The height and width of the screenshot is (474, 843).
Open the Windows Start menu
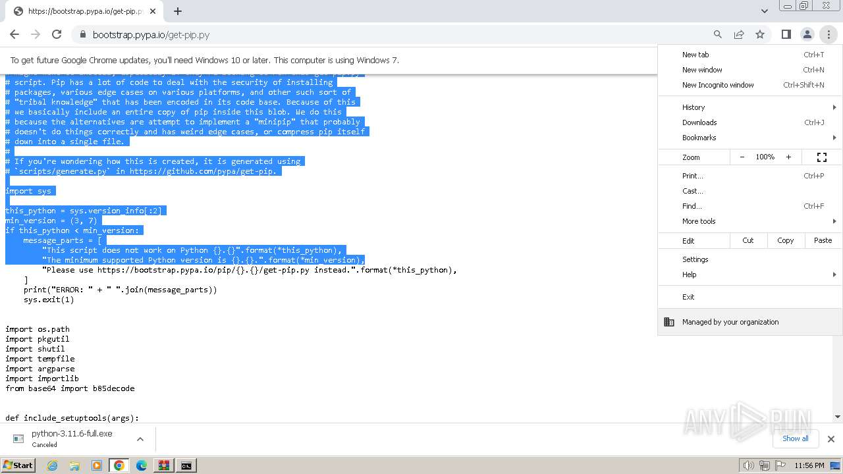click(18, 465)
